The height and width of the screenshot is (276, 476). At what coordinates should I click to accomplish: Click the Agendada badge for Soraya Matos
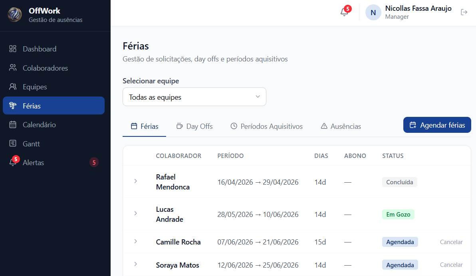click(400, 265)
